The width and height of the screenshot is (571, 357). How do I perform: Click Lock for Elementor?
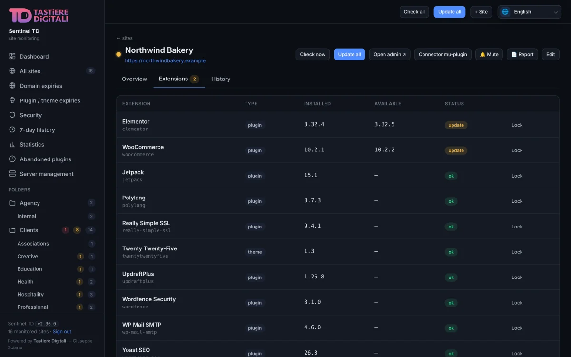517,125
